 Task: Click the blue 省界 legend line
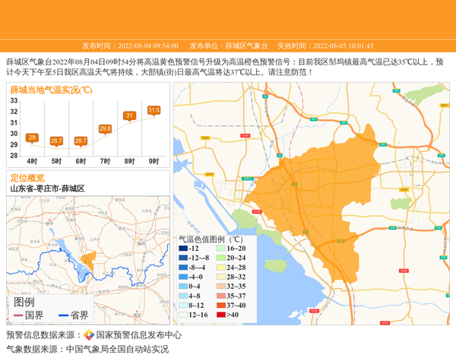62,315
